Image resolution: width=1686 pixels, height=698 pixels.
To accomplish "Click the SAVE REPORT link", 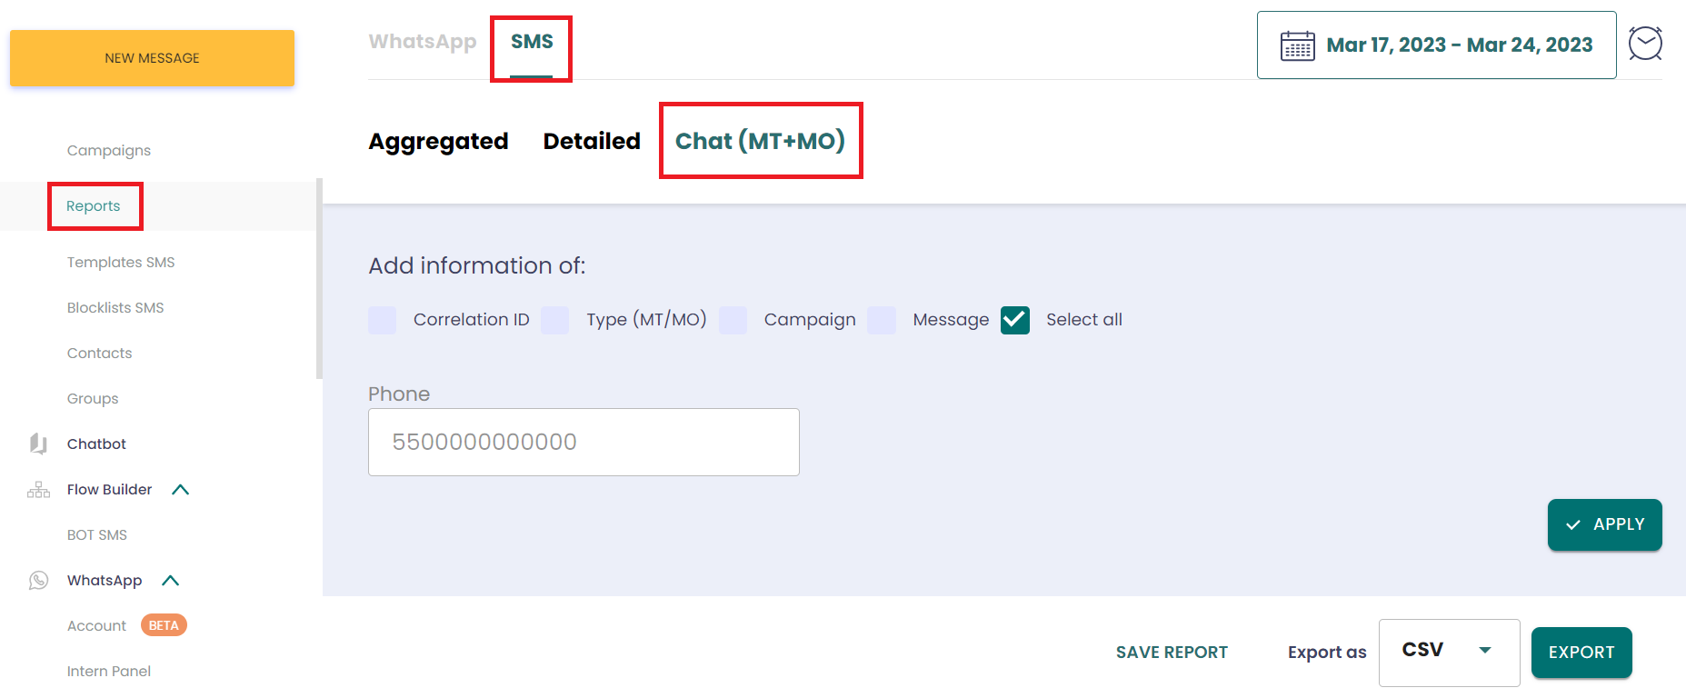I will 1172,652.
